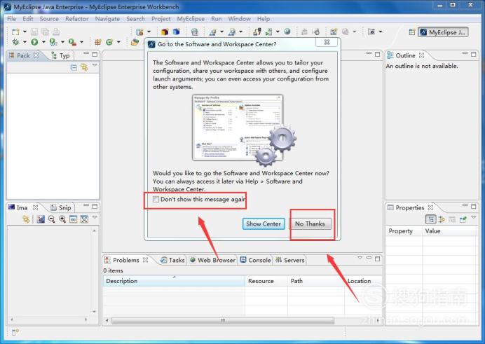Click the Pin to selection icon in Properties
Viewport: 485px width, 344px height.
463,219
